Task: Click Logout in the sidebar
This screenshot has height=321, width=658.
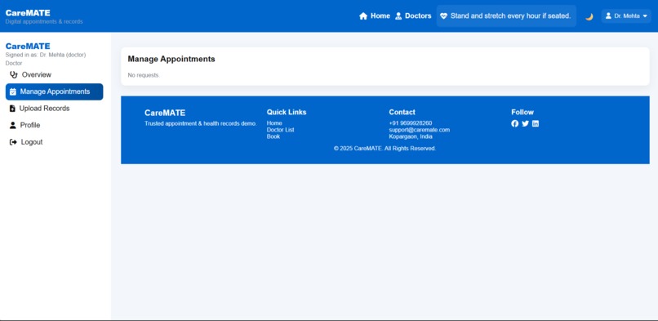Action: click(x=54, y=142)
